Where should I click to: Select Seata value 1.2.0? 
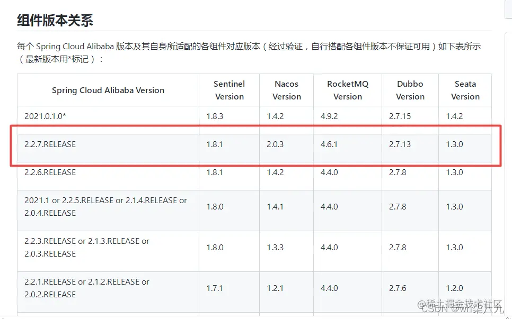[x=455, y=288]
